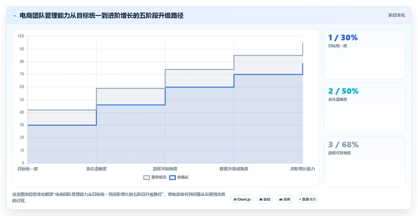Click 流程可复制度 label in third data card
This screenshot has width=418, height=216.
[x=339, y=153]
